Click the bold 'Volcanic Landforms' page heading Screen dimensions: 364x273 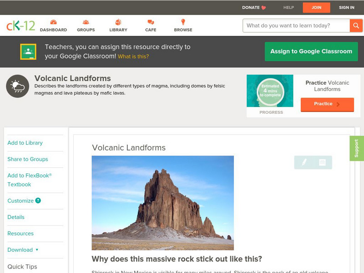73,78
